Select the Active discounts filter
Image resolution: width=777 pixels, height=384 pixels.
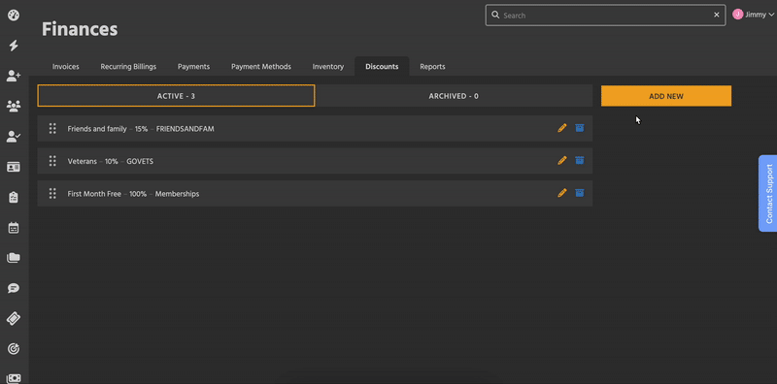tap(176, 96)
